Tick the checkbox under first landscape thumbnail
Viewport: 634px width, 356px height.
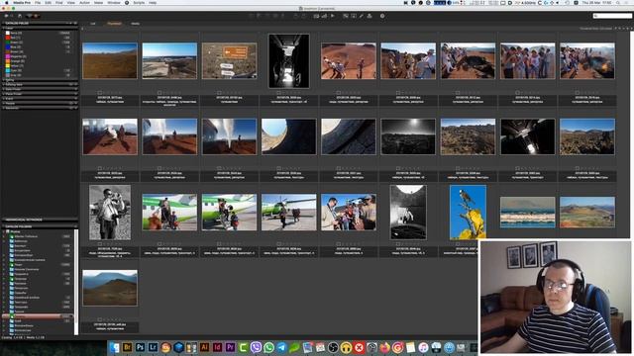coord(99,93)
